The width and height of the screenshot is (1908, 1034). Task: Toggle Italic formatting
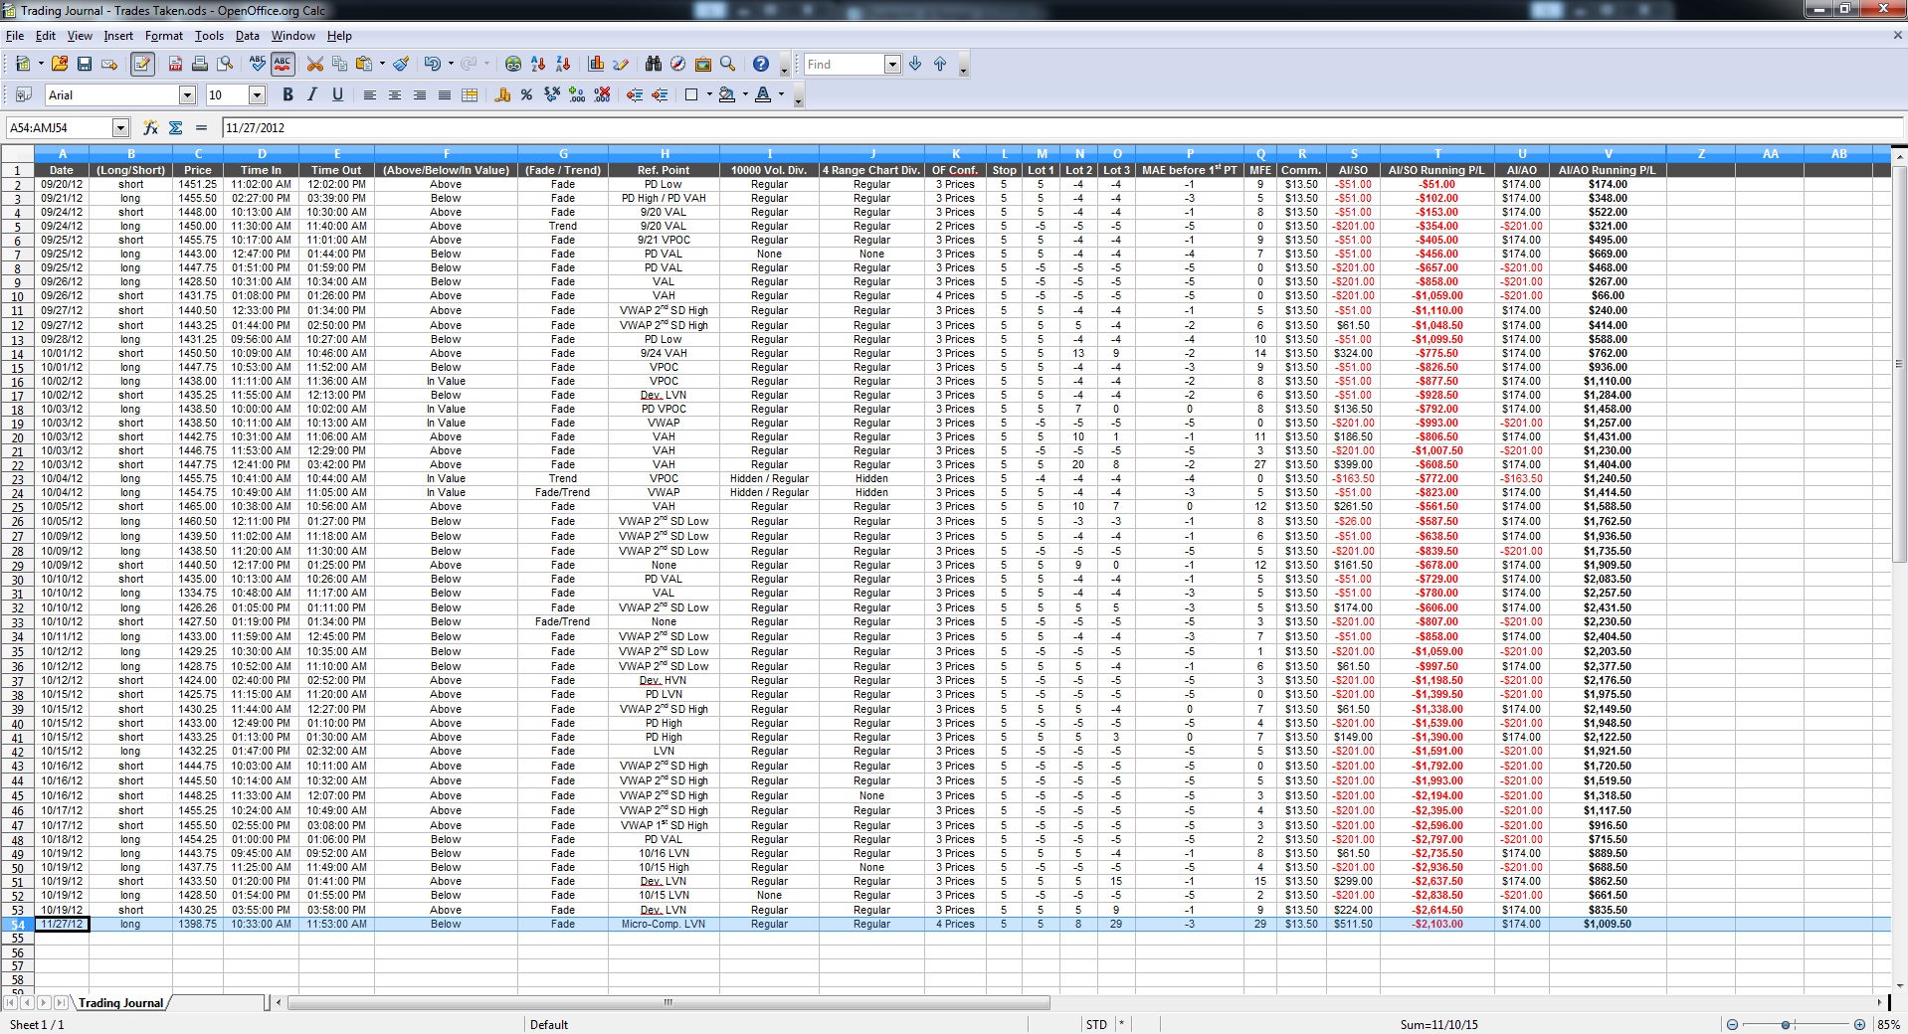point(312,94)
